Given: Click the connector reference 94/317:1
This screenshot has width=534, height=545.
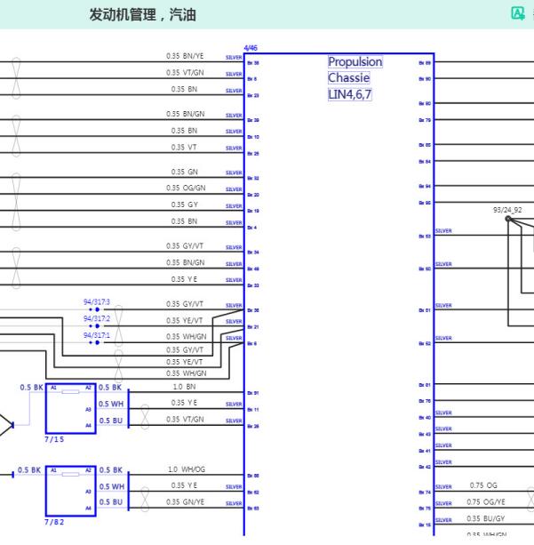Looking at the screenshot, I should [x=97, y=335].
